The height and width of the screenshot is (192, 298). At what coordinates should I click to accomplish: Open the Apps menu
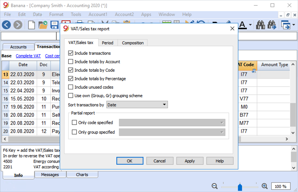tap(146, 14)
